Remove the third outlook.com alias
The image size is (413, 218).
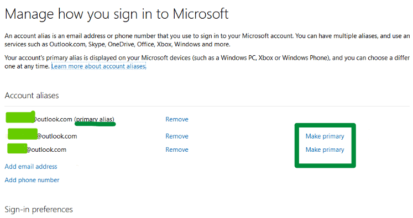click(x=177, y=150)
